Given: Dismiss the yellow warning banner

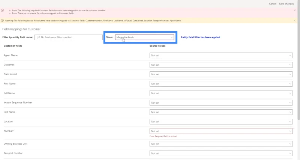Looking at the screenshot, I should (295, 21).
